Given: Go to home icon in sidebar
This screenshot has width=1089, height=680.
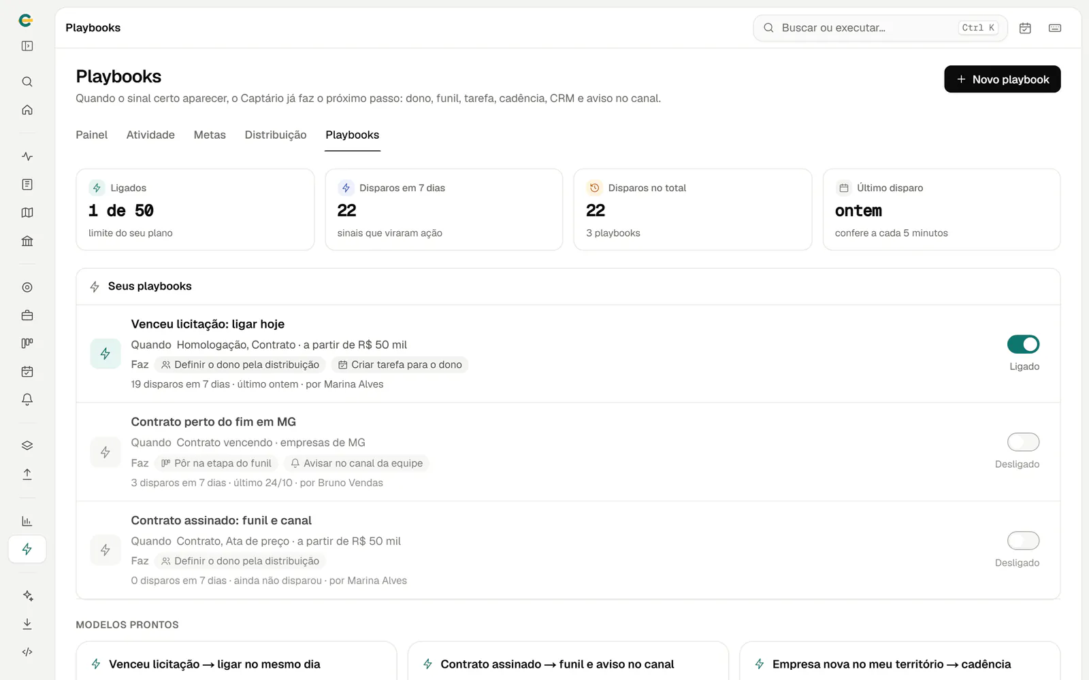Looking at the screenshot, I should click(27, 109).
